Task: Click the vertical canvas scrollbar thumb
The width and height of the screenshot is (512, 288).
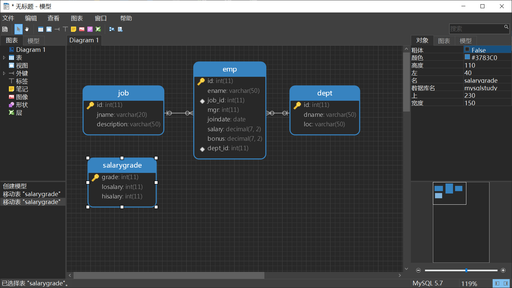Action: click(x=406, y=82)
